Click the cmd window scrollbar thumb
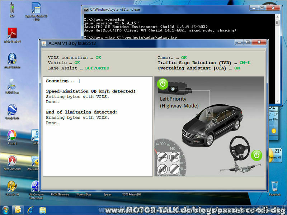287x215 pixels. [277, 23]
